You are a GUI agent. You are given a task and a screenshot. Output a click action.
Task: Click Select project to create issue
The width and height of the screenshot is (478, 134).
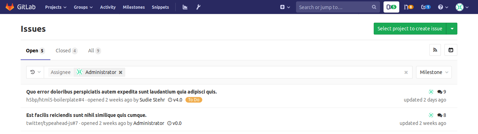point(410,29)
